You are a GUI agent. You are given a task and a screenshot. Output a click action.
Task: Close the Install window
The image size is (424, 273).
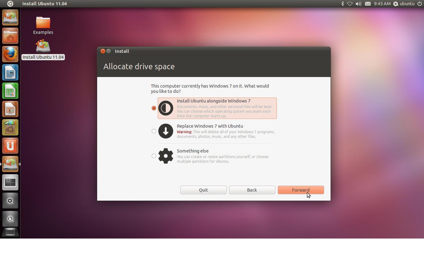[103, 51]
